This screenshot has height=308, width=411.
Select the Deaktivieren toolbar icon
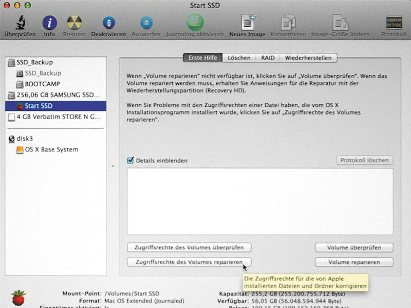[109, 23]
